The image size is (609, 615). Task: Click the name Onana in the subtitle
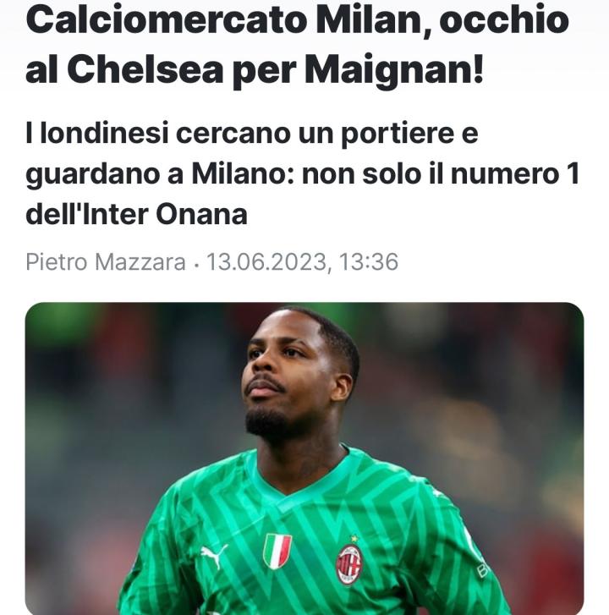pyautogui.click(x=201, y=214)
